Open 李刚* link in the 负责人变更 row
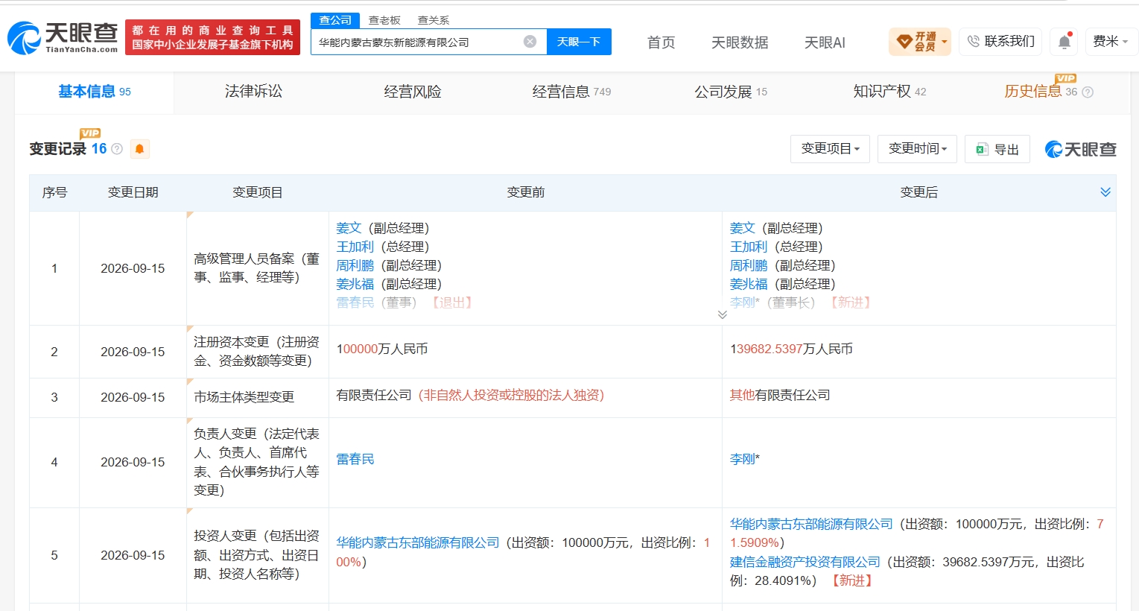 pyautogui.click(x=745, y=459)
